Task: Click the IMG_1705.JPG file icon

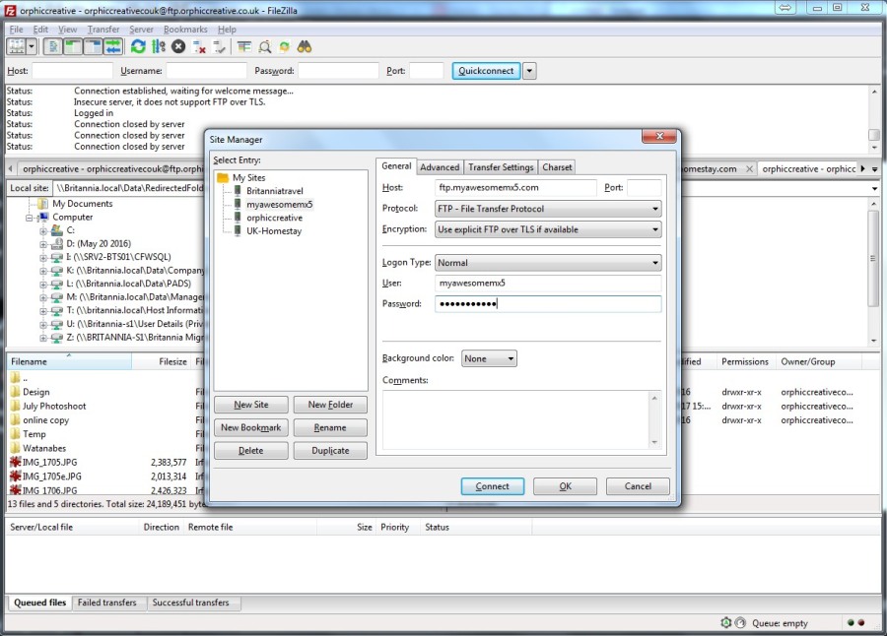Action: (15, 462)
